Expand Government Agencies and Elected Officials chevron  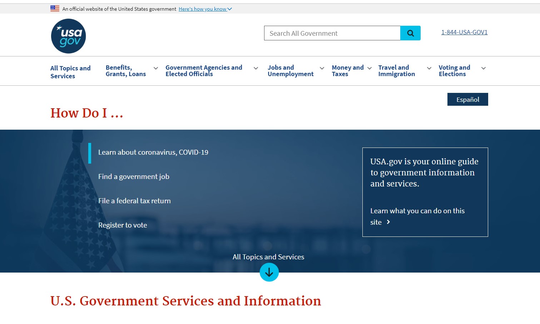click(256, 68)
